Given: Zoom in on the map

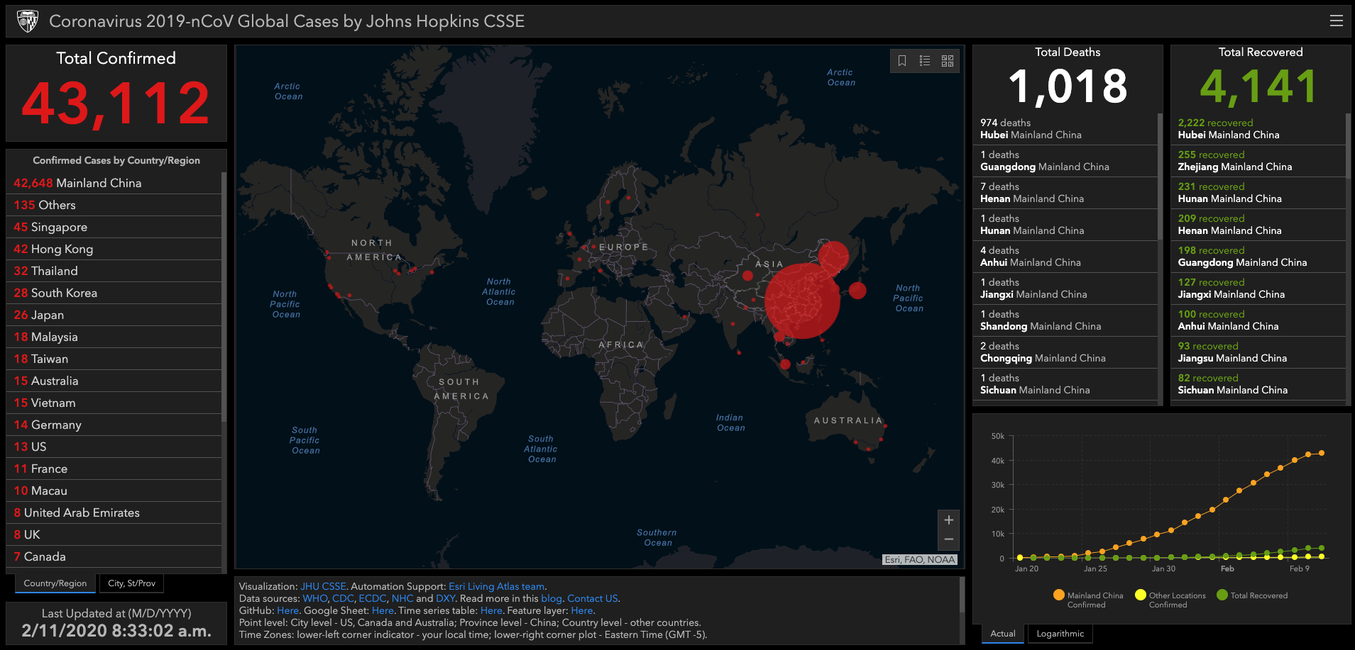Looking at the screenshot, I should click(x=948, y=520).
